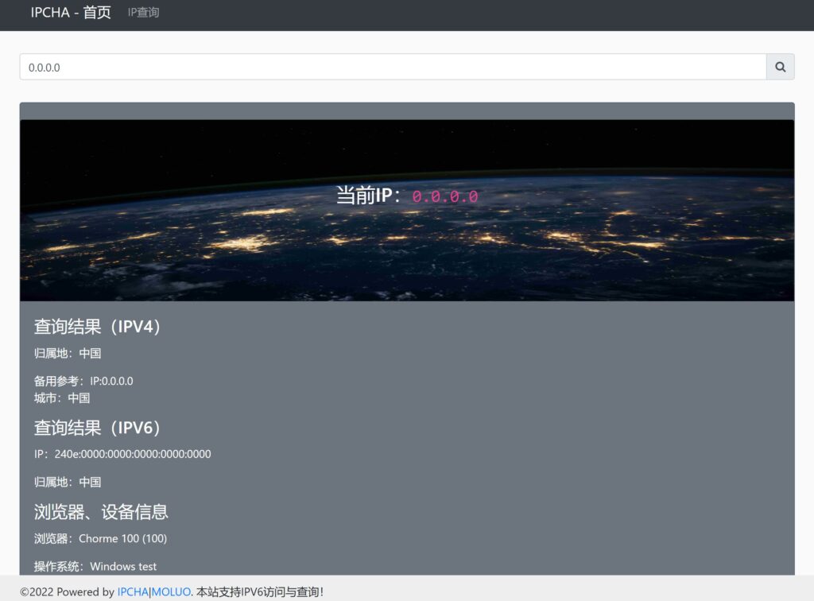The image size is (814, 601).
Task: Click the pink 0.0.0.0 current IP value
Action: 445,196
